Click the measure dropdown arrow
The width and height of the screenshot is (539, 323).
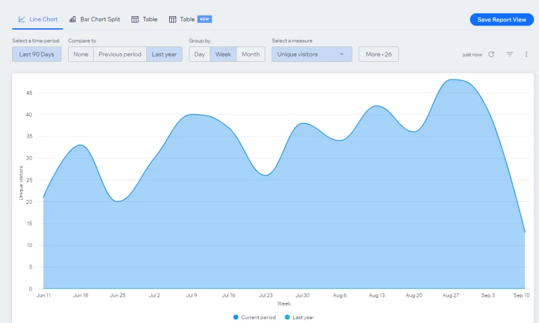342,55
